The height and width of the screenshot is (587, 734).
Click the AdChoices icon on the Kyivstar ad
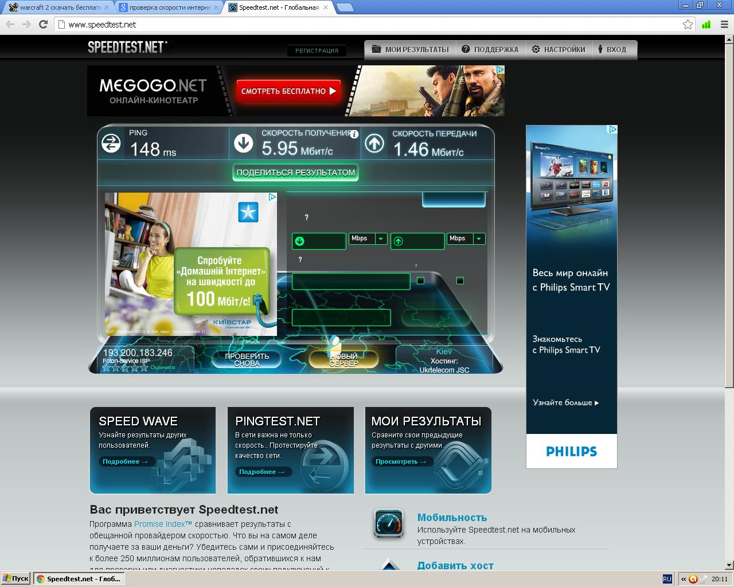(272, 197)
